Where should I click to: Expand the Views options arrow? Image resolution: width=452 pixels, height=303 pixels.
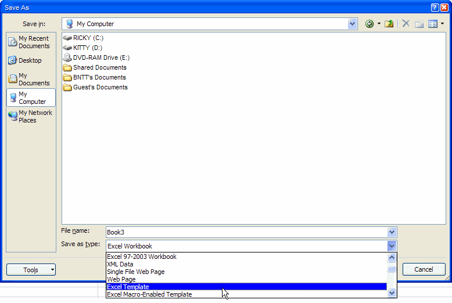[x=442, y=24]
